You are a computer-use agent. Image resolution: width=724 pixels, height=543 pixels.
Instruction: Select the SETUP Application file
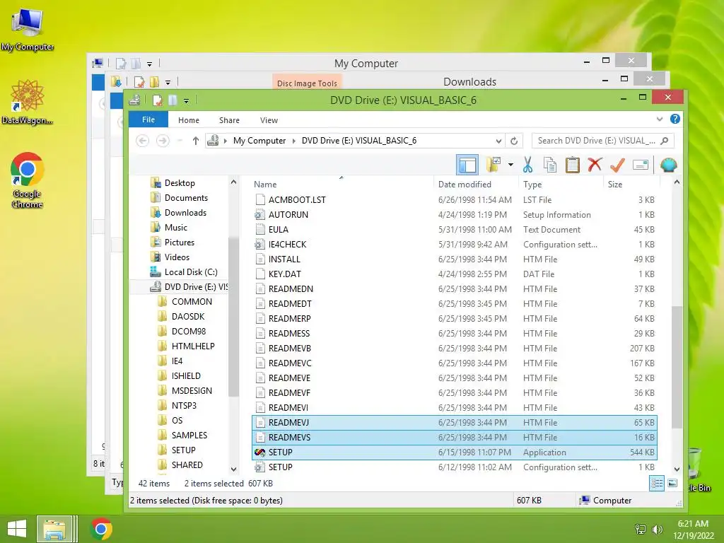tap(455, 452)
